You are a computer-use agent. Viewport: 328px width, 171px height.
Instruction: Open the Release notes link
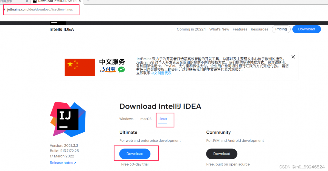pos(63,163)
